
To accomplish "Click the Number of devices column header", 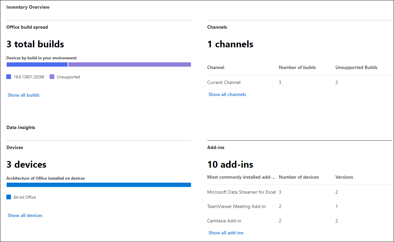I will tap(299, 177).
